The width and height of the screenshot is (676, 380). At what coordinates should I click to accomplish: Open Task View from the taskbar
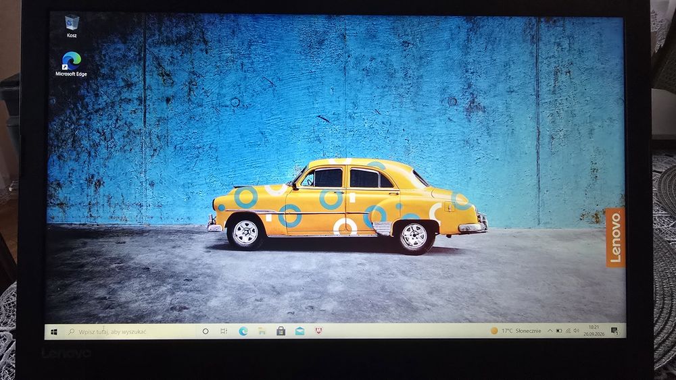coord(224,331)
